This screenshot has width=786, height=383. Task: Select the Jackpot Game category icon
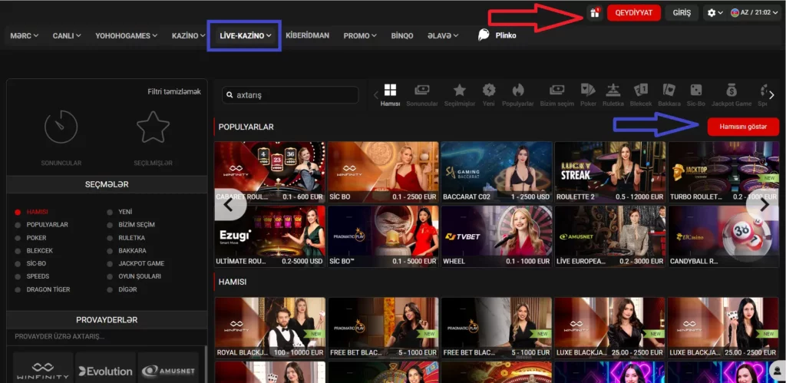pyautogui.click(x=732, y=91)
